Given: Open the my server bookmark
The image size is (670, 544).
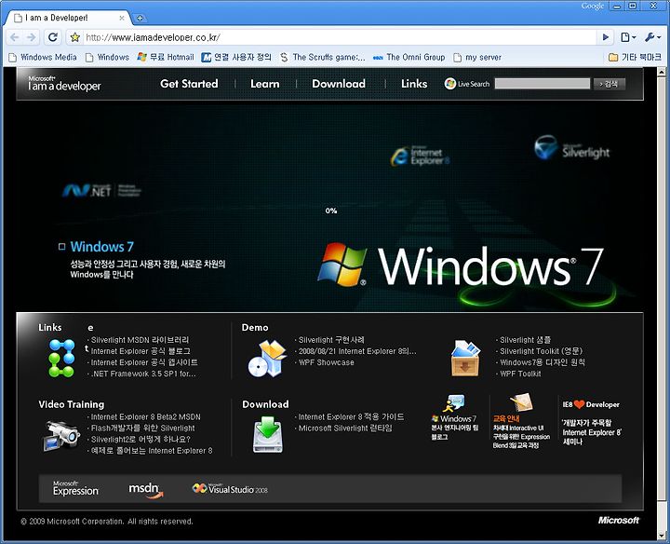Looking at the screenshot, I should pos(477,58).
